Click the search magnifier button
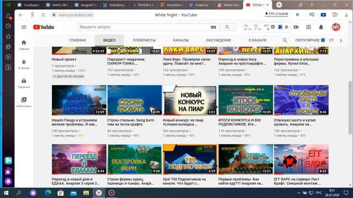This screenshot has height=198, width=353. 227,27
